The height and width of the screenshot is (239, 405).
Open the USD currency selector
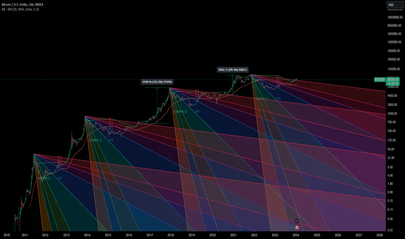pyautogui.click(x=395, y=5)
